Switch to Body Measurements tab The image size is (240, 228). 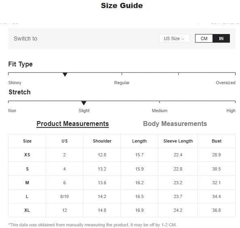tap(175, 124)
